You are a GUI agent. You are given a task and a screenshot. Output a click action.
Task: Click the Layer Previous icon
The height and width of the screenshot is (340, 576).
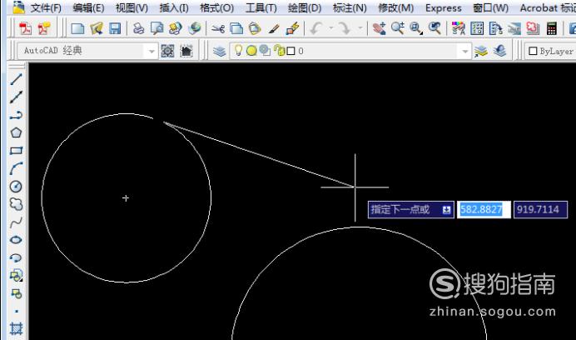499,51
